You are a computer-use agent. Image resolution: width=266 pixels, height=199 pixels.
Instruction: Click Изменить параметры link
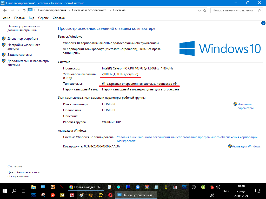click(245, 106)
